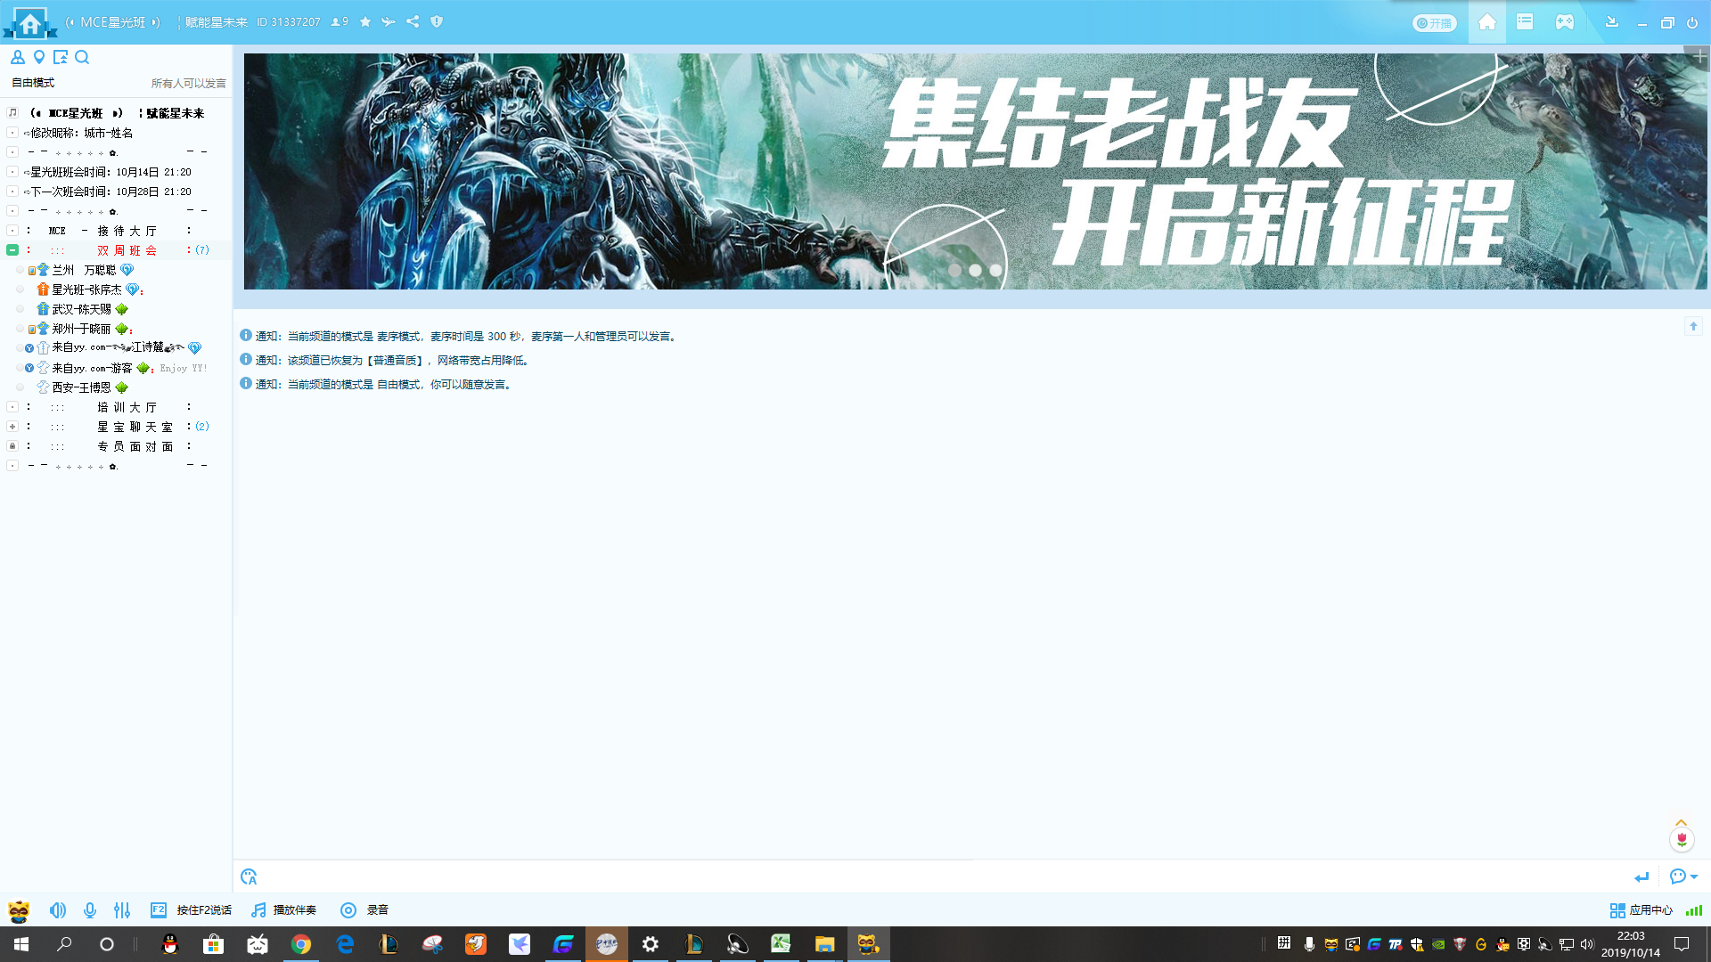Expand the orange chevron above the flower
This screenshot has height=962, width=1711.
click(1681, 822)
